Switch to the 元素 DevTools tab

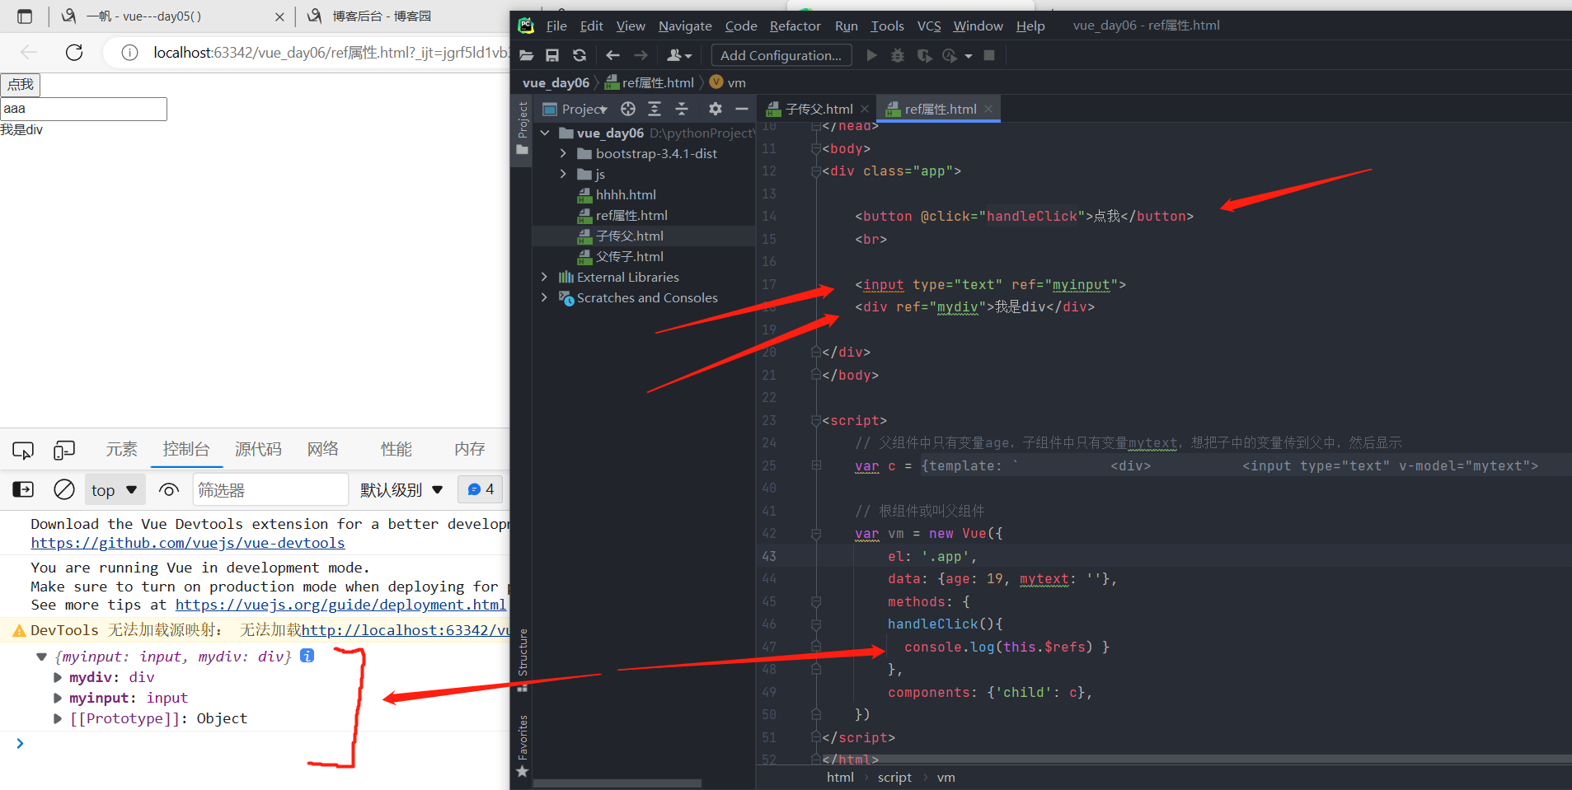click(121, 449)
